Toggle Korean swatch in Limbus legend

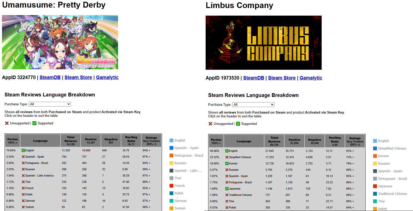(x=375, y=156)
